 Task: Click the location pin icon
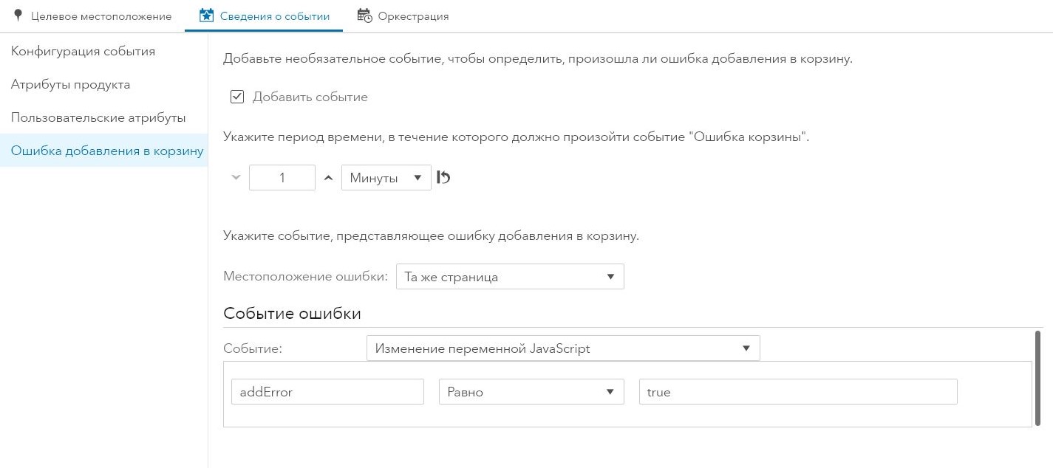18,16
